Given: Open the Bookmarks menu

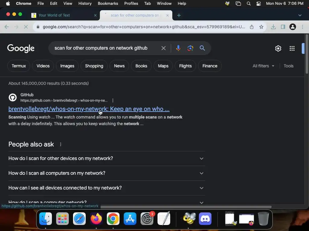Looking at the screenshot, I should [108, 4].
